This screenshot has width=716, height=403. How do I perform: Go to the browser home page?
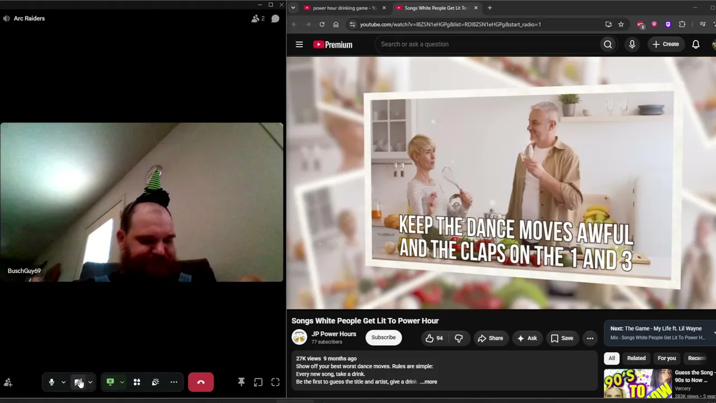pyautogui.click(x=336, y=25)
